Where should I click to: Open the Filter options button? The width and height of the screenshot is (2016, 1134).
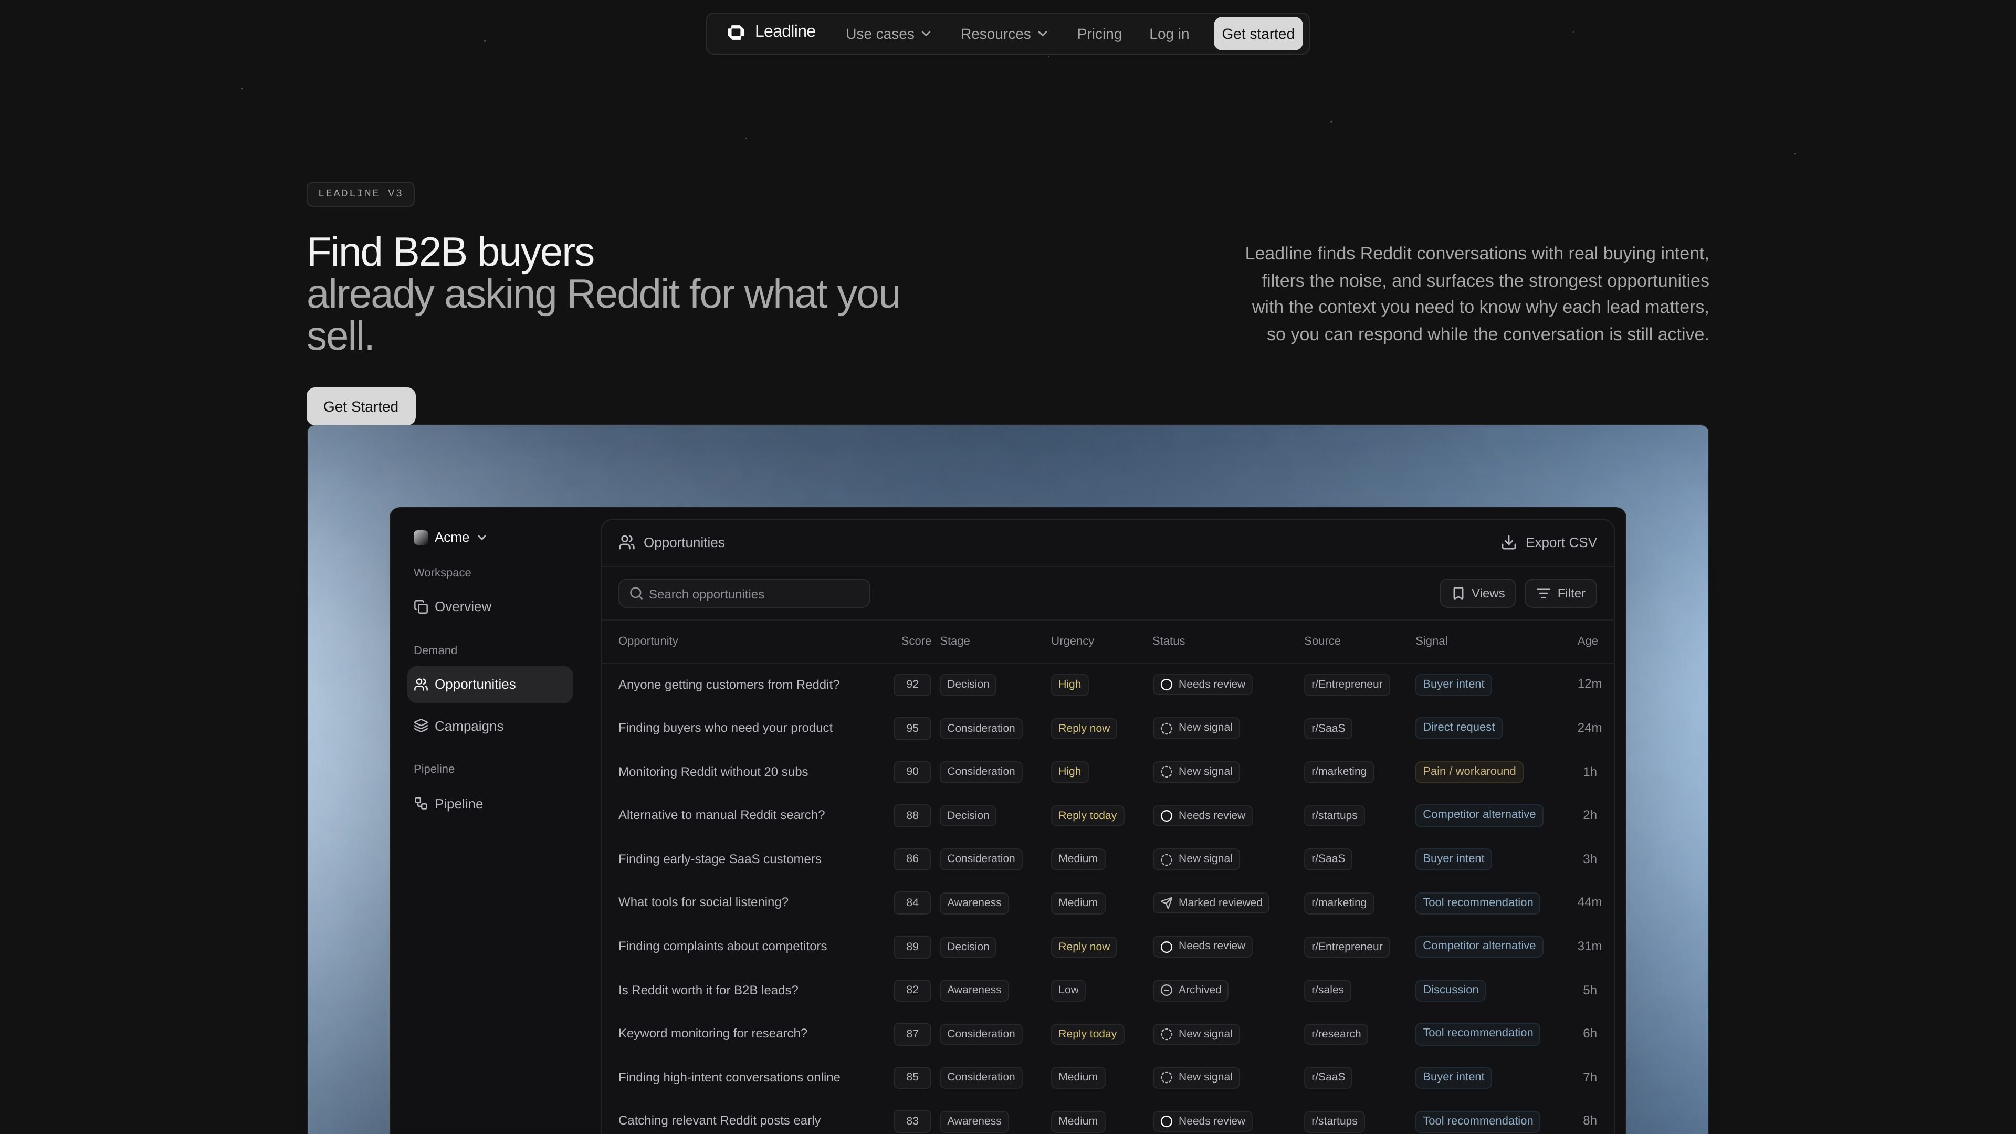(1560, 593)
